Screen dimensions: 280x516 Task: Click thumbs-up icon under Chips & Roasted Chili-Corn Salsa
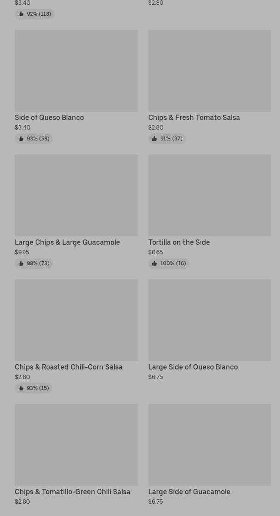pos(21,388)
